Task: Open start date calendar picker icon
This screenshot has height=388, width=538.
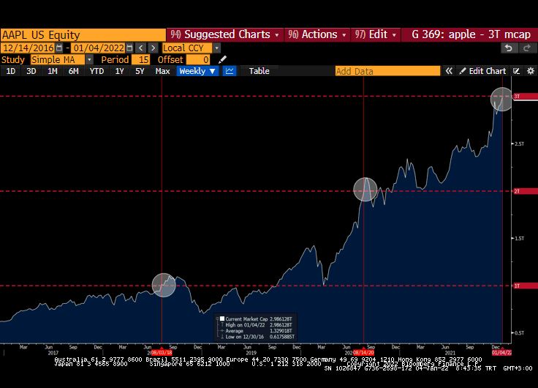Action: [x=59, y=48]
